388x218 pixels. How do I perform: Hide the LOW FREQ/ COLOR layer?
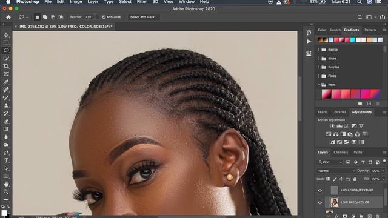pos(319,203)
